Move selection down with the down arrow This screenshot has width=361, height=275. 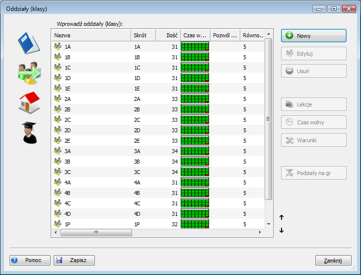pyautogui.click(x=282, y=230)
